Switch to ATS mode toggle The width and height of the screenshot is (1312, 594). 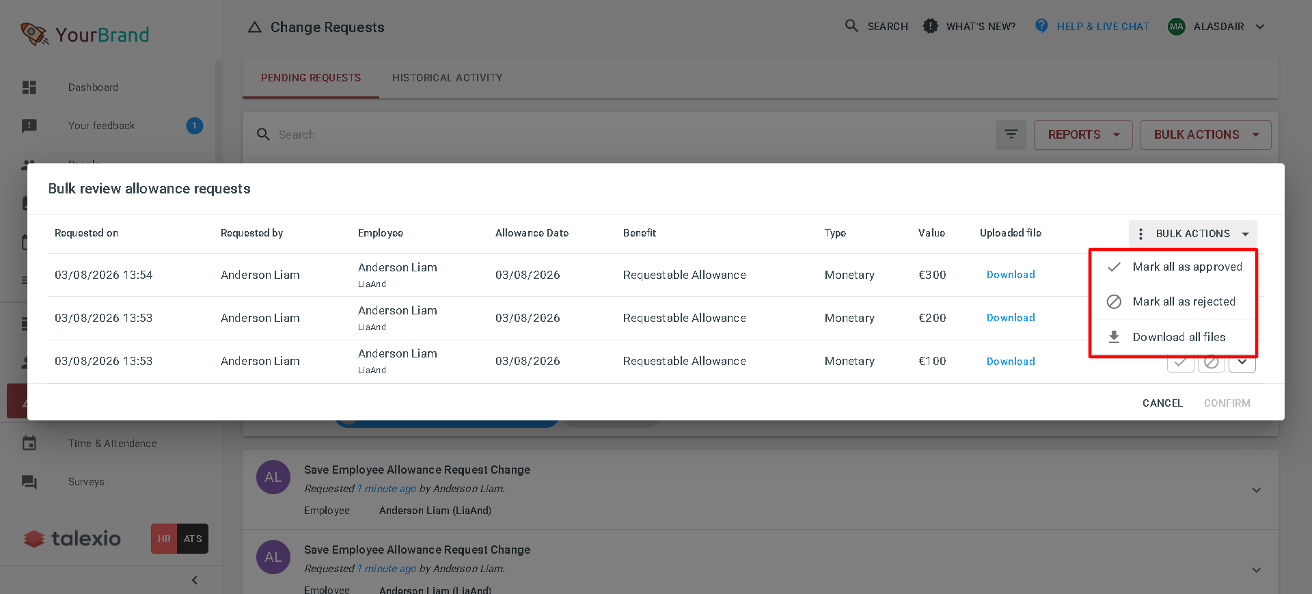[193, 539]
